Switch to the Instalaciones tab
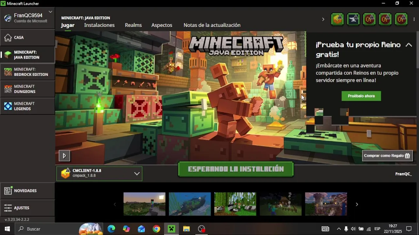The width and height of the screenshot is (419, 235). click(99, 25)
